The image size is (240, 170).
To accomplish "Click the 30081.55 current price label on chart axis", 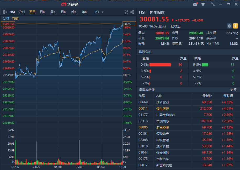I will 8,24.
